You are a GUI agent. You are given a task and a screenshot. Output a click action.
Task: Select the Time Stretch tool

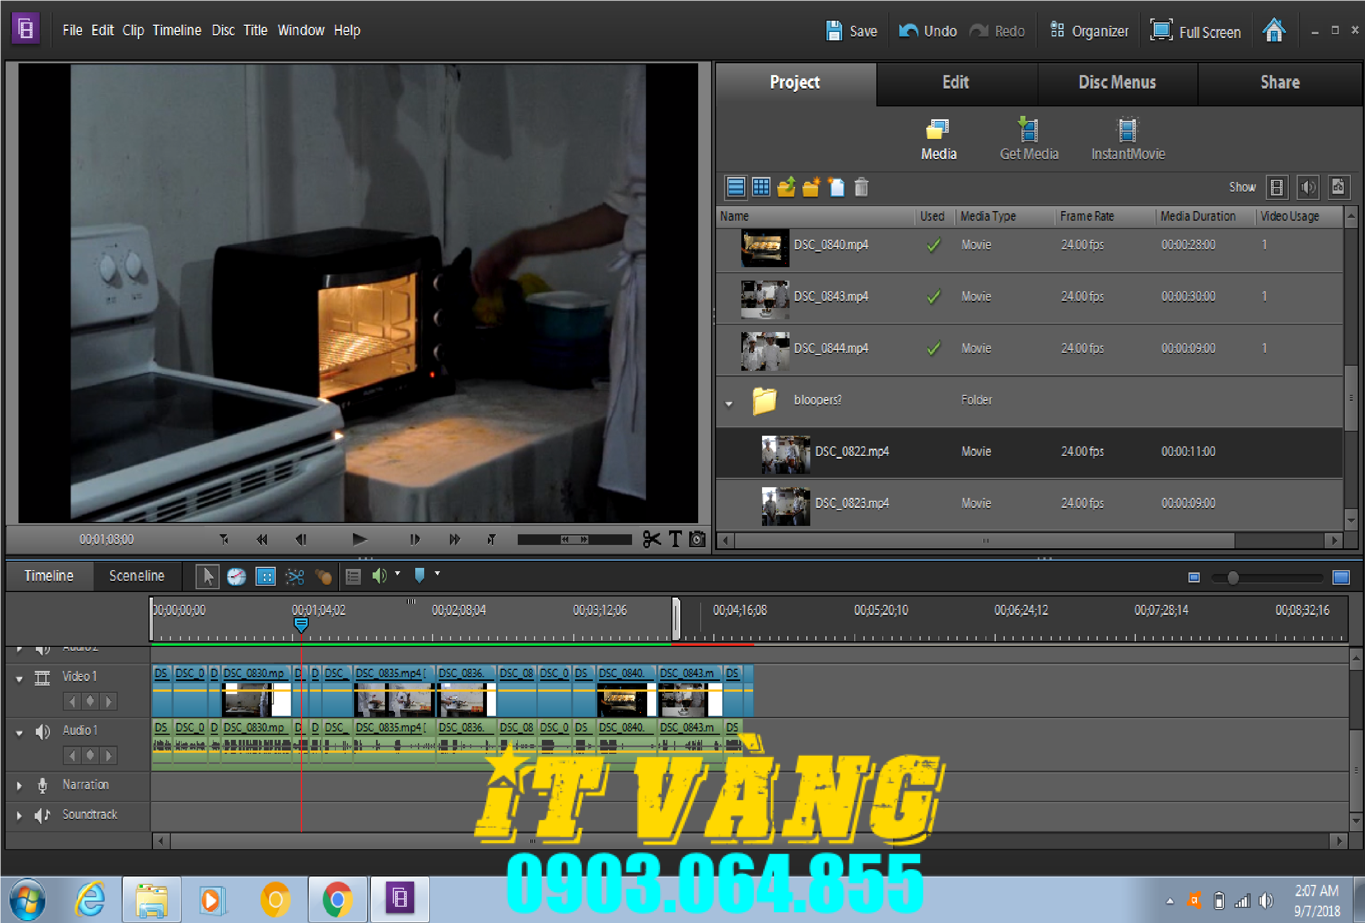pyautogui.click(x=236, y=576)
